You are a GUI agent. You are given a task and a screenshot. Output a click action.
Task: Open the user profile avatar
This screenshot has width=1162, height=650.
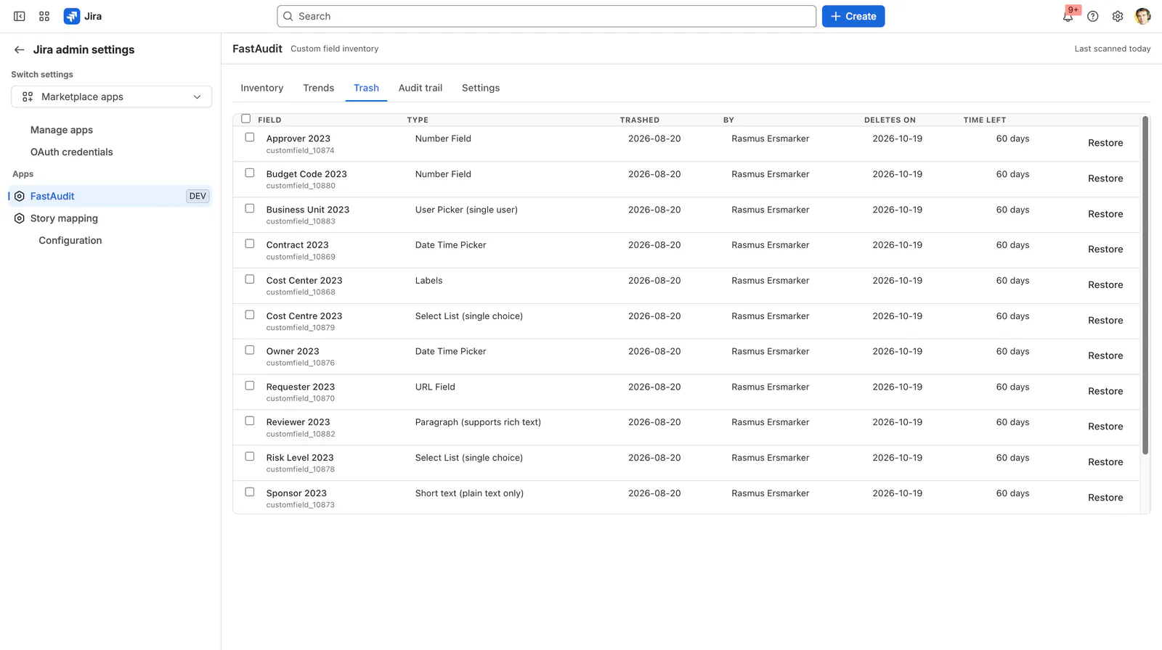[x=1142, y=16]
